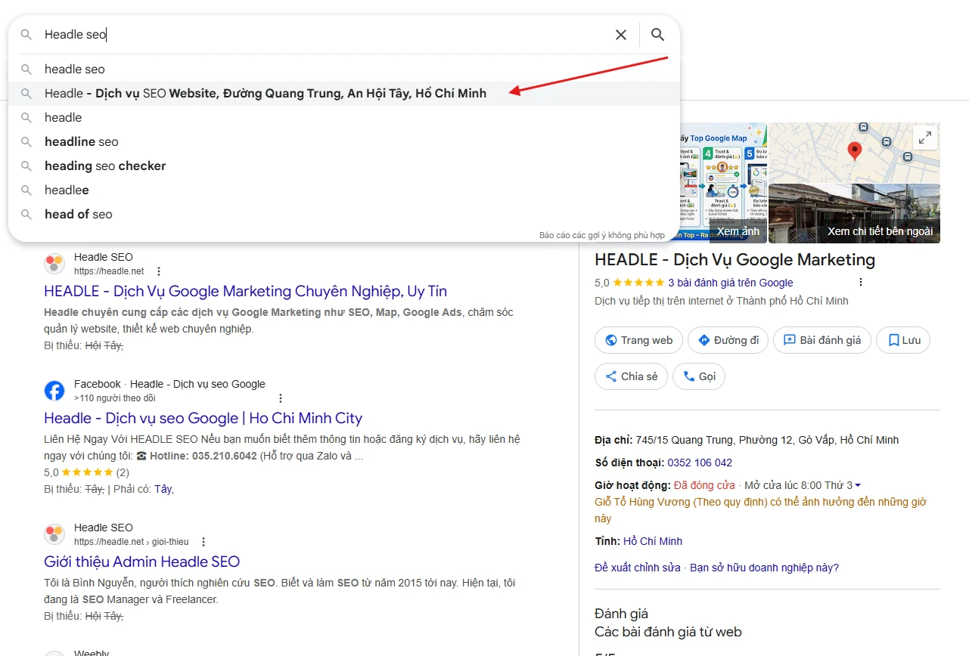Clear the search box with the X icon

click(621, 35)
